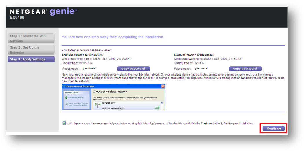Copy the 2.4GHz network password
The width and height of the screenshot is (304, 151).
click(134, 69)
